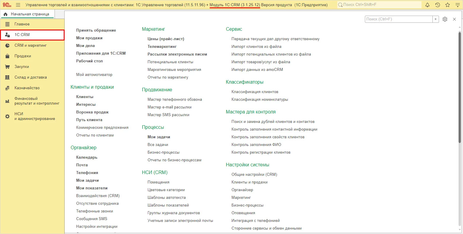Open Путь клиента
This screenshot has height=234, width=463.
click(x=89, y=120)
